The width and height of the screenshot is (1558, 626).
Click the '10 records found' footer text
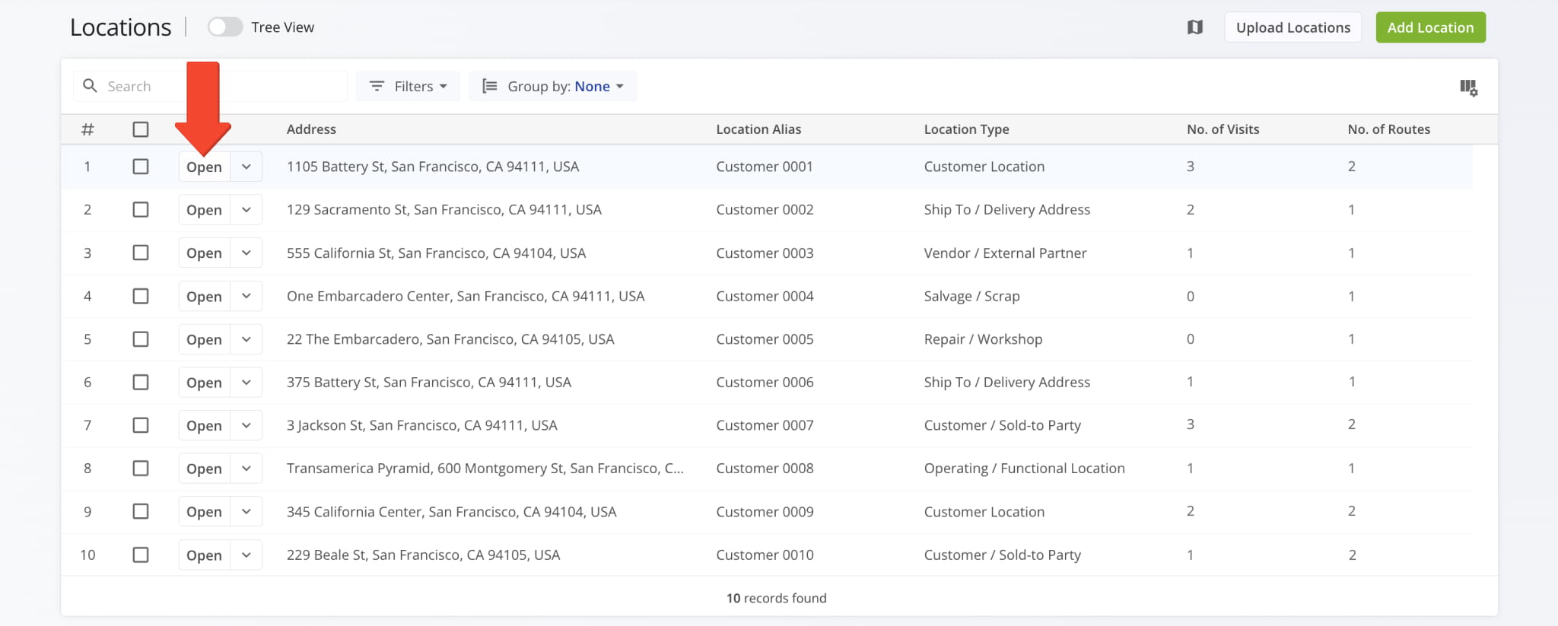pos(776,598)
